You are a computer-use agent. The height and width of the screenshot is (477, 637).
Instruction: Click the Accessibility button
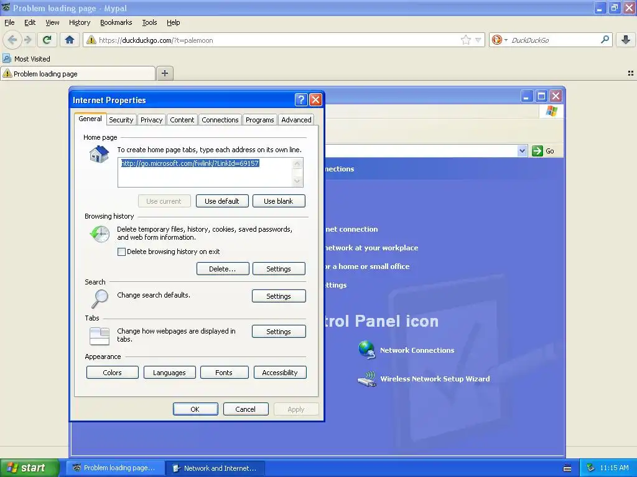click(x=280, y=373)
